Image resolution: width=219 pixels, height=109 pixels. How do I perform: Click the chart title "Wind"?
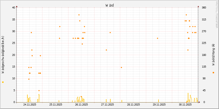point(109,5)
